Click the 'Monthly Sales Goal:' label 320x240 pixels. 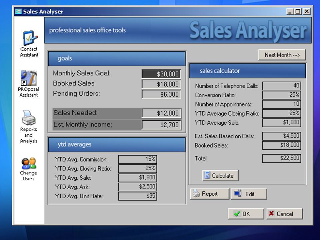coord(82,73)
